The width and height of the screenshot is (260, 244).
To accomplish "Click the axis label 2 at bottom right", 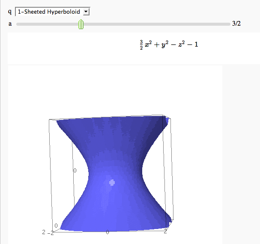I will [165, 231].
